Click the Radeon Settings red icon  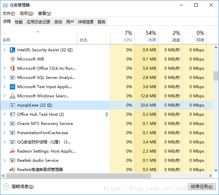click(12, 151)
